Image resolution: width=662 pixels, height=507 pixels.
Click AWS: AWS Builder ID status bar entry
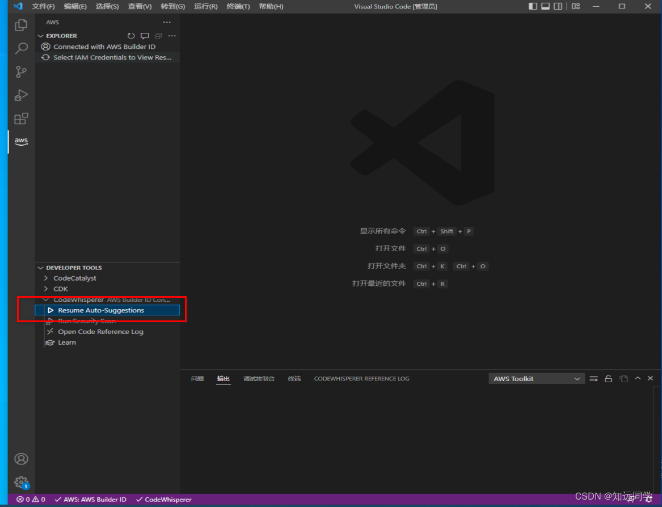[90, 500]
